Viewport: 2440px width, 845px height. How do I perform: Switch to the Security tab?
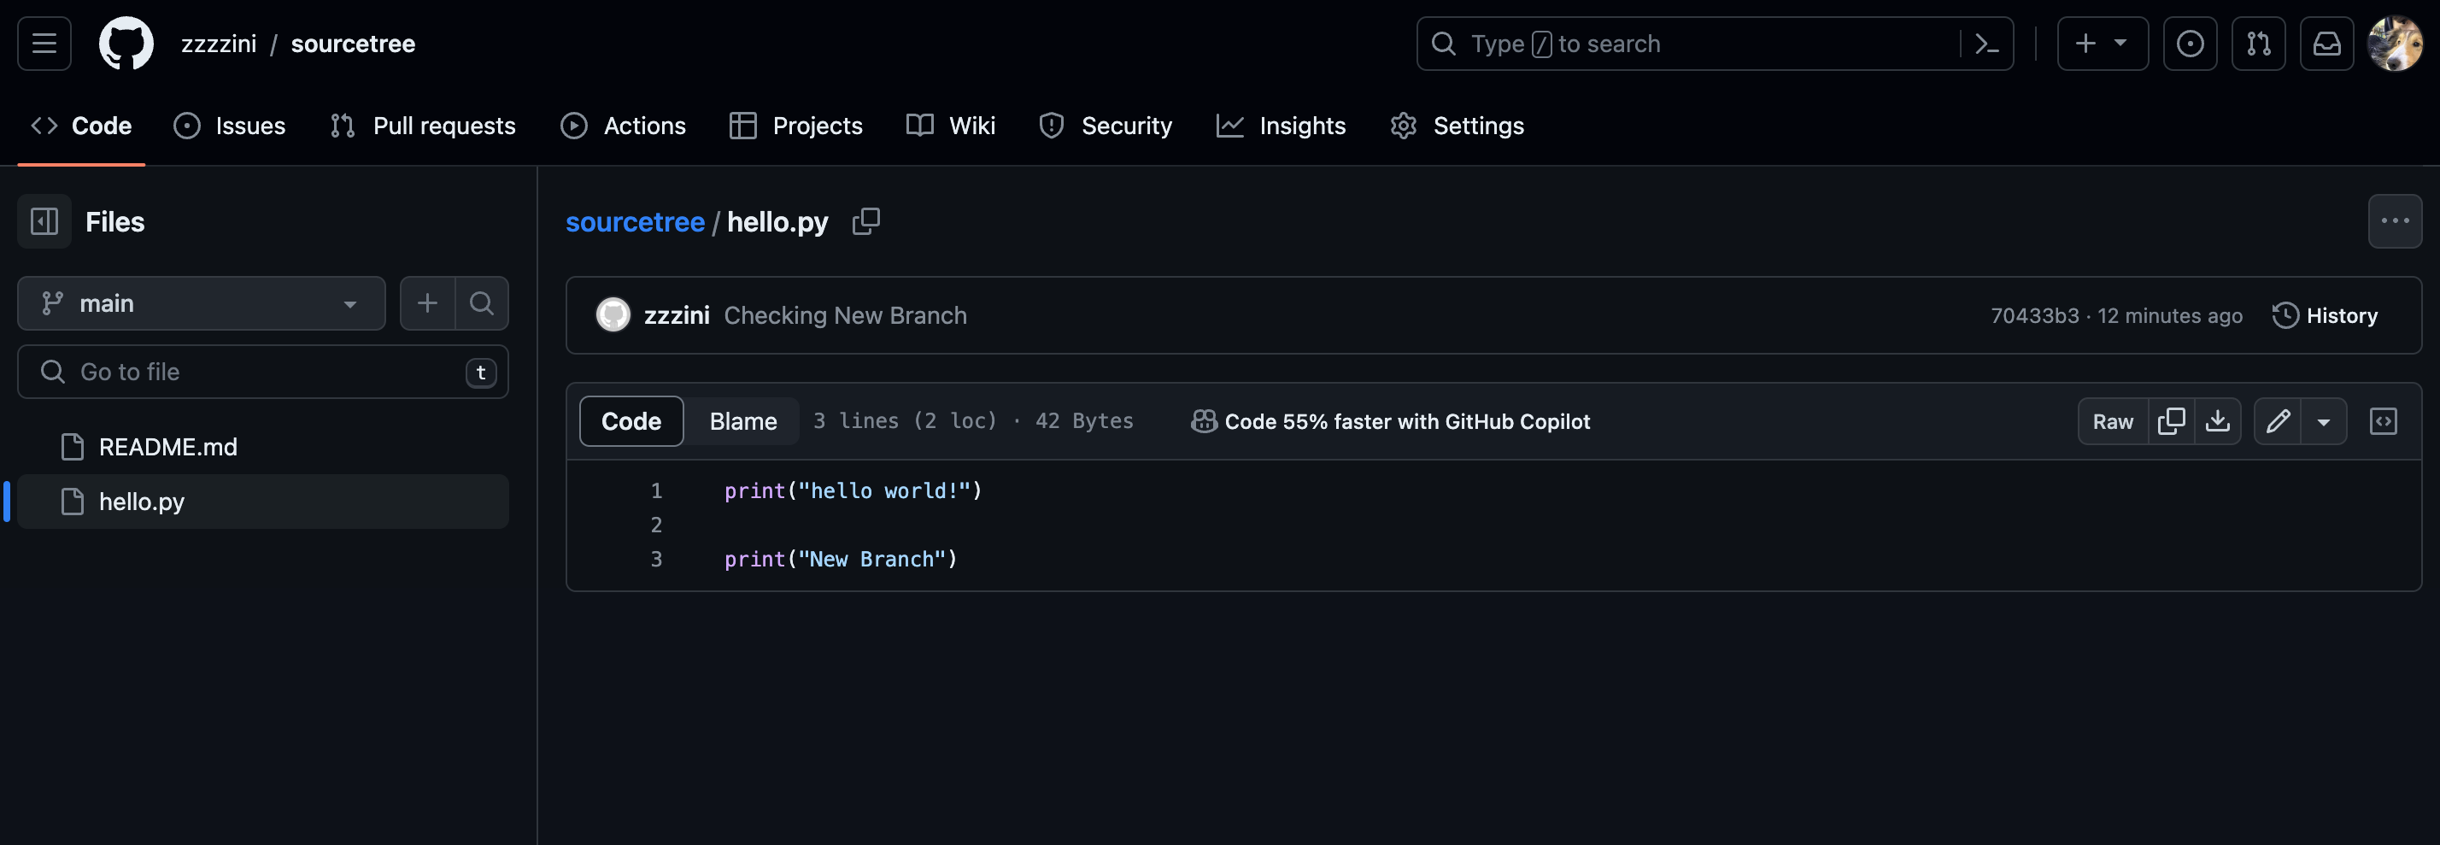pos(1105,125)
